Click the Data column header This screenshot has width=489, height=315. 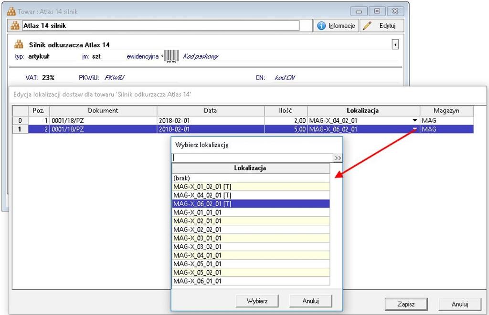tap(210, 110)
